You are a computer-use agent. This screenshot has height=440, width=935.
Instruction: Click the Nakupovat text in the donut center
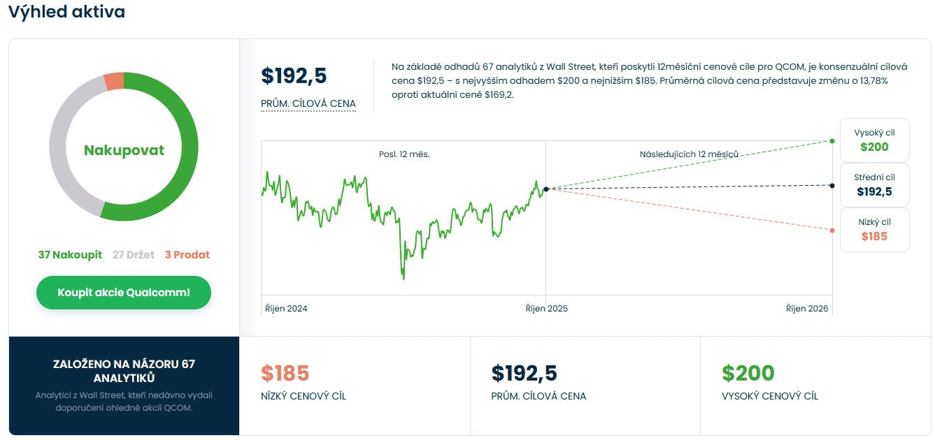[124, 150]
